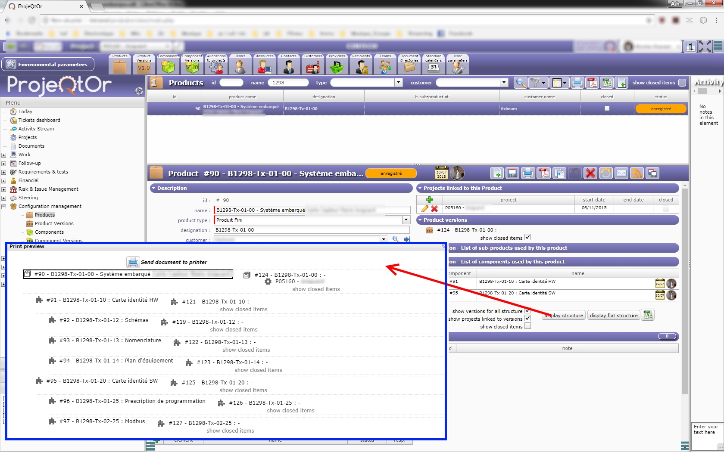Export products list to CSV

pos(607,83)
